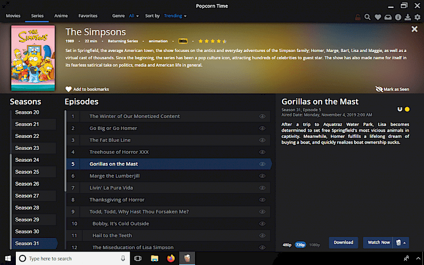Select Season 28
Viewport: 424px width, 265px height.
[34, 208]
